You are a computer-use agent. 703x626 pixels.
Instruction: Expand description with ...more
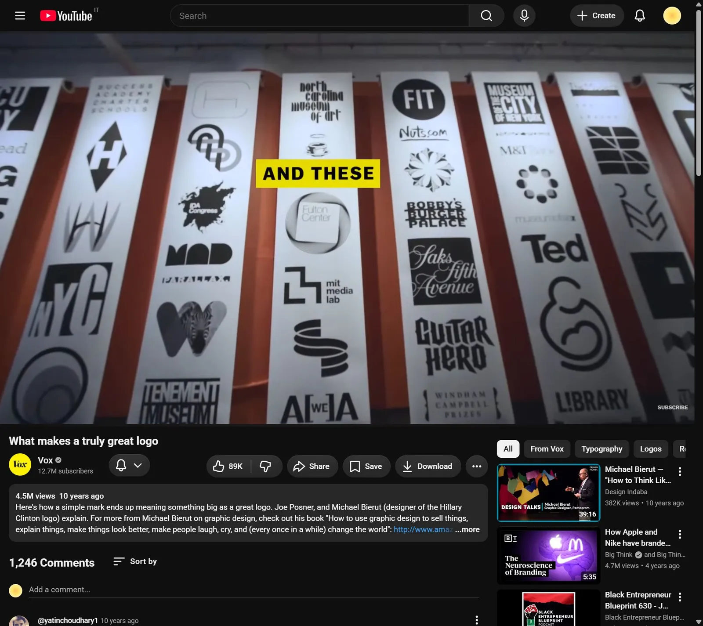click(467, 529)
